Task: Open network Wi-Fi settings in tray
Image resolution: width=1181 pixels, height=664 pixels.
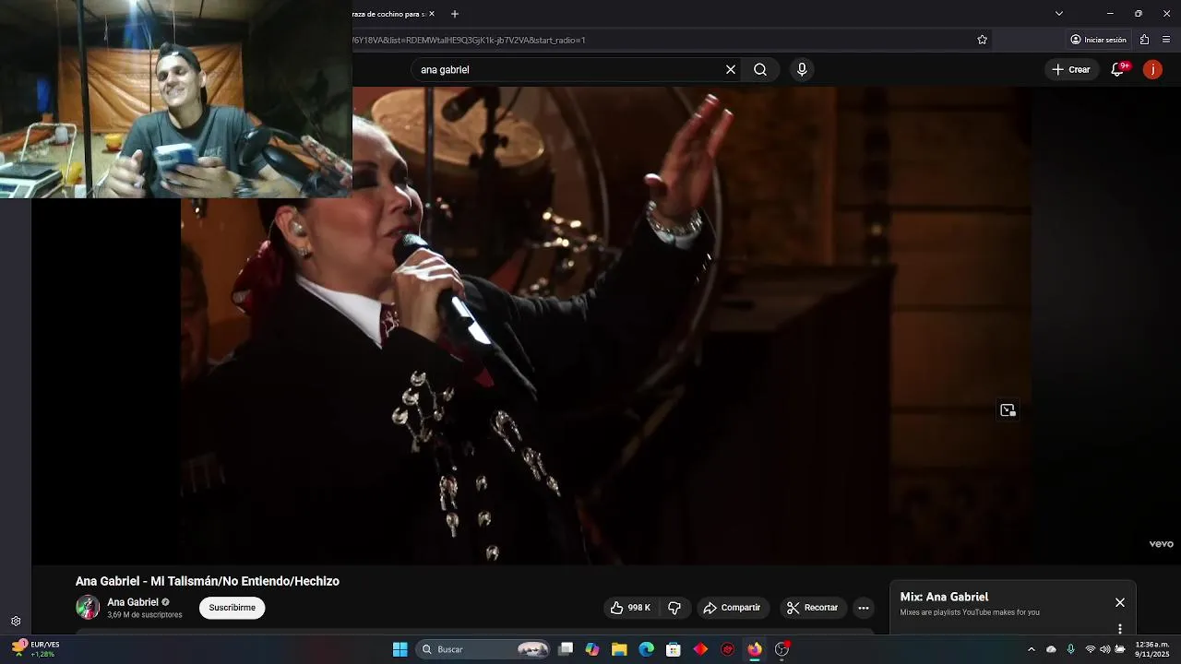Action: pyautogui.click(x=1090, y=649)
